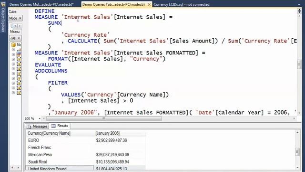305x172 pixels.
Task: Open the Currency LCIDs.sql tab
Action: click(x=181, y=4)
